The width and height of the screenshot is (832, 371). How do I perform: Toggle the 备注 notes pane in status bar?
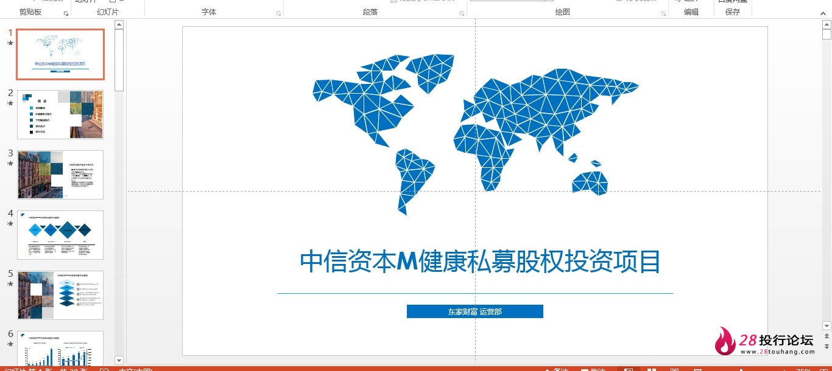click(555, 369)
